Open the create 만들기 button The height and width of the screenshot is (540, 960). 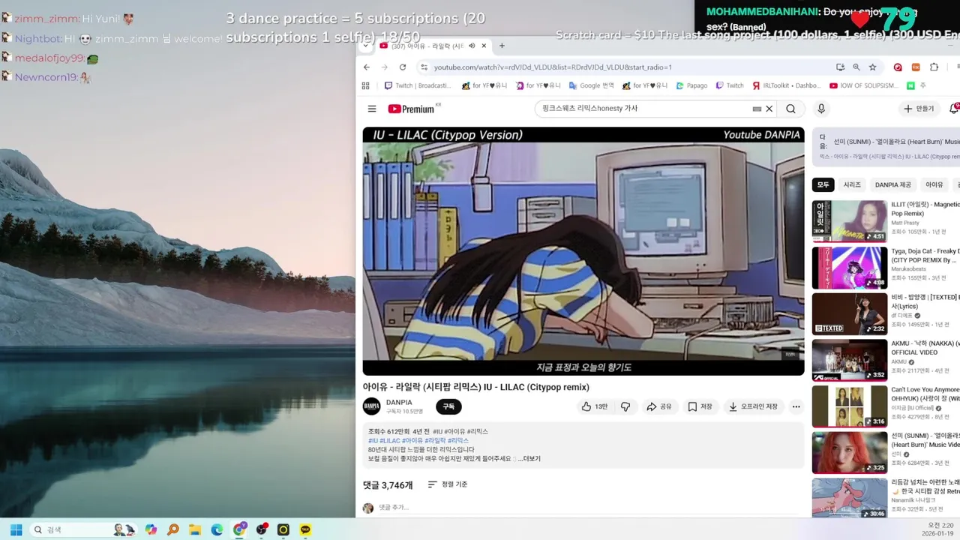[919, 109]
